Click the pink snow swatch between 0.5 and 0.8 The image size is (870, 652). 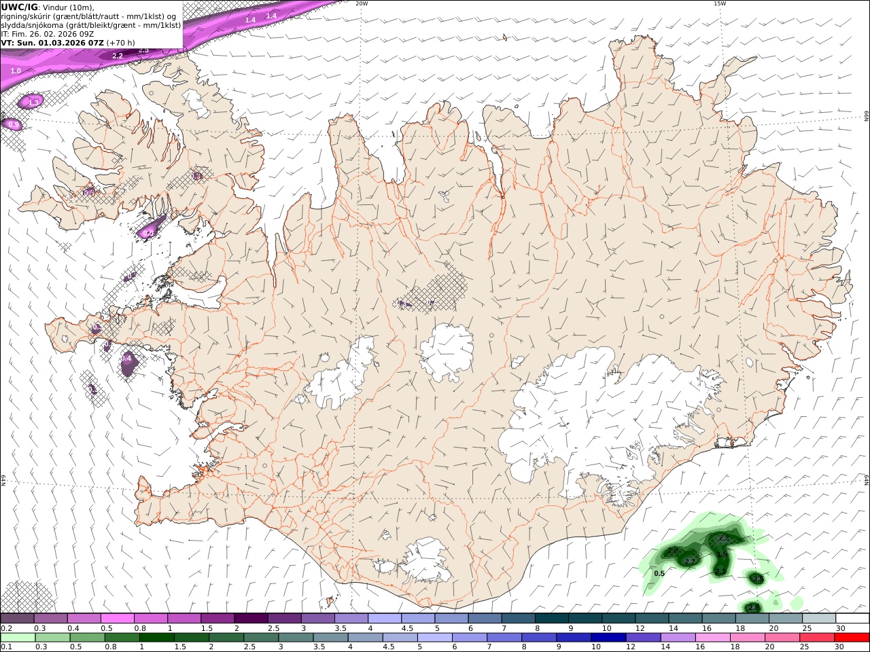coord(117,618)
